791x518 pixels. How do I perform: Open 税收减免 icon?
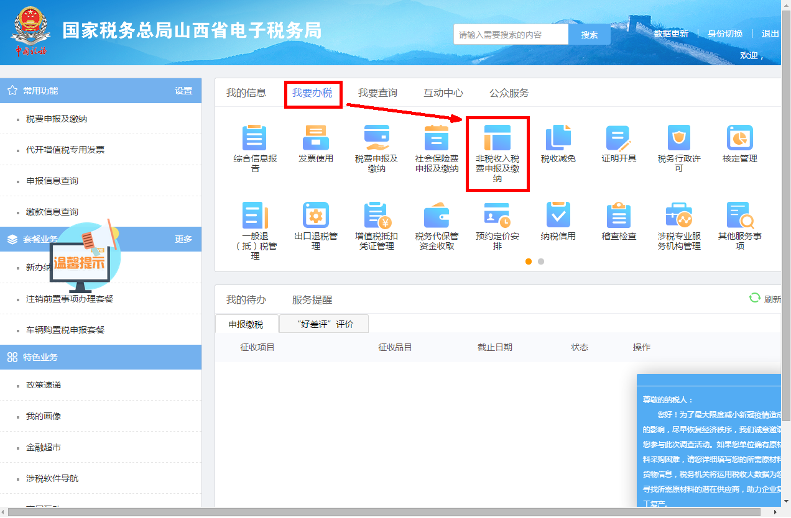coord(558,138)
